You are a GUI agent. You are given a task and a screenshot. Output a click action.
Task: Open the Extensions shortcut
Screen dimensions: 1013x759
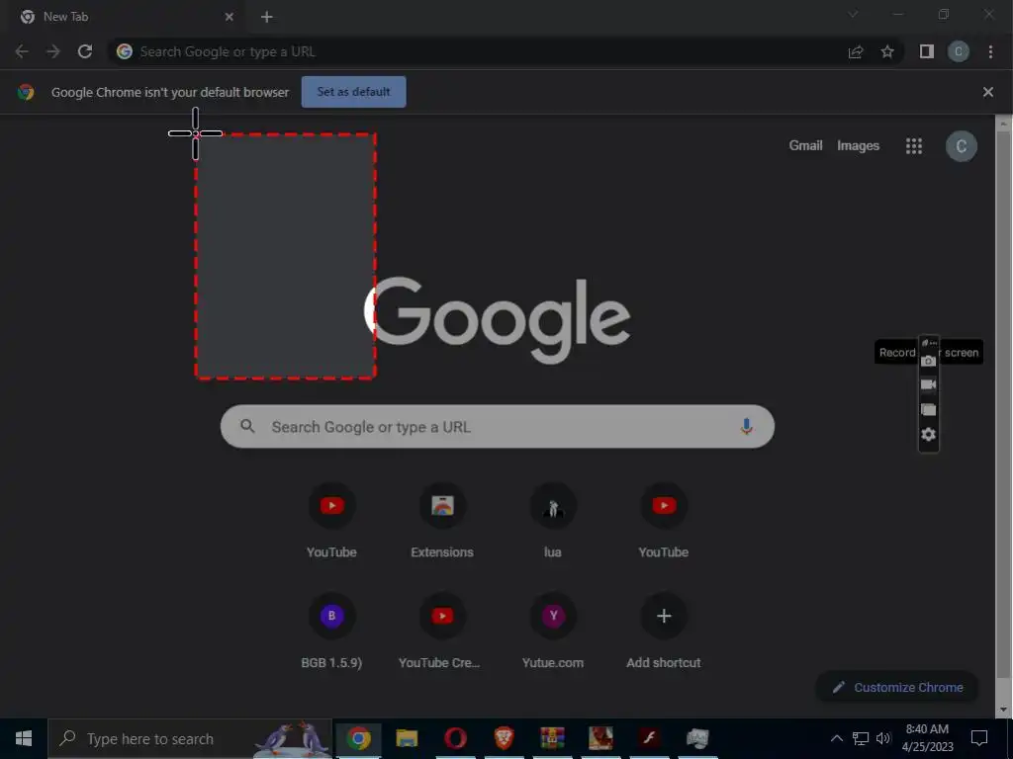pyautogui.click(x=442, y=521)
